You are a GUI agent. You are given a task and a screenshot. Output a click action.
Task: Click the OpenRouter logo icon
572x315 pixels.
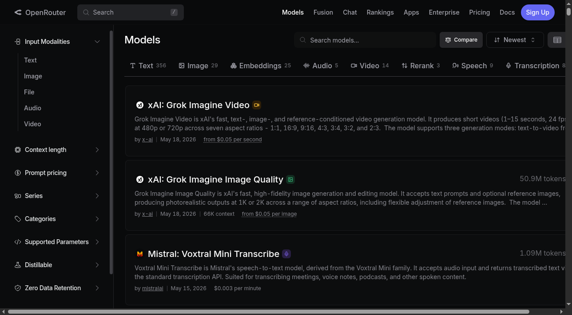(x=18, y=12)
